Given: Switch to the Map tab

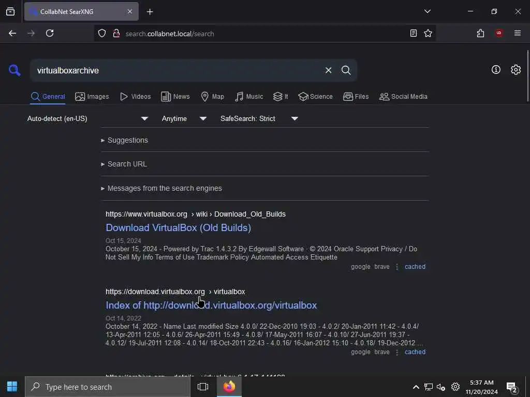Looking at the screenshot, I should 212,97.
